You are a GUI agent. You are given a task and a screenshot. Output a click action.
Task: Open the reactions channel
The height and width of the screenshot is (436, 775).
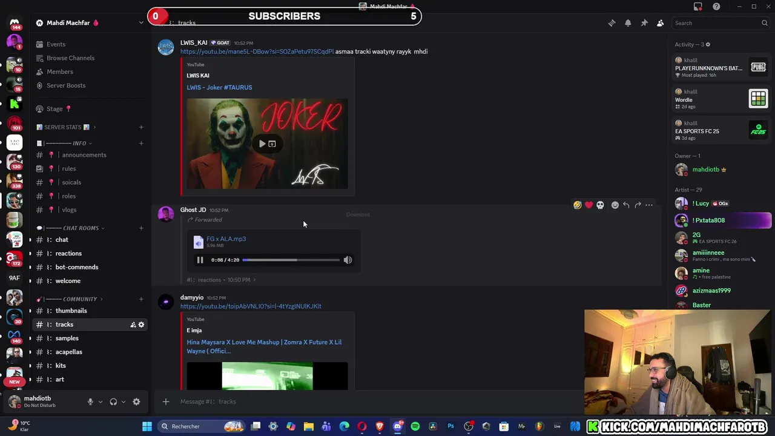pos(68,254)
